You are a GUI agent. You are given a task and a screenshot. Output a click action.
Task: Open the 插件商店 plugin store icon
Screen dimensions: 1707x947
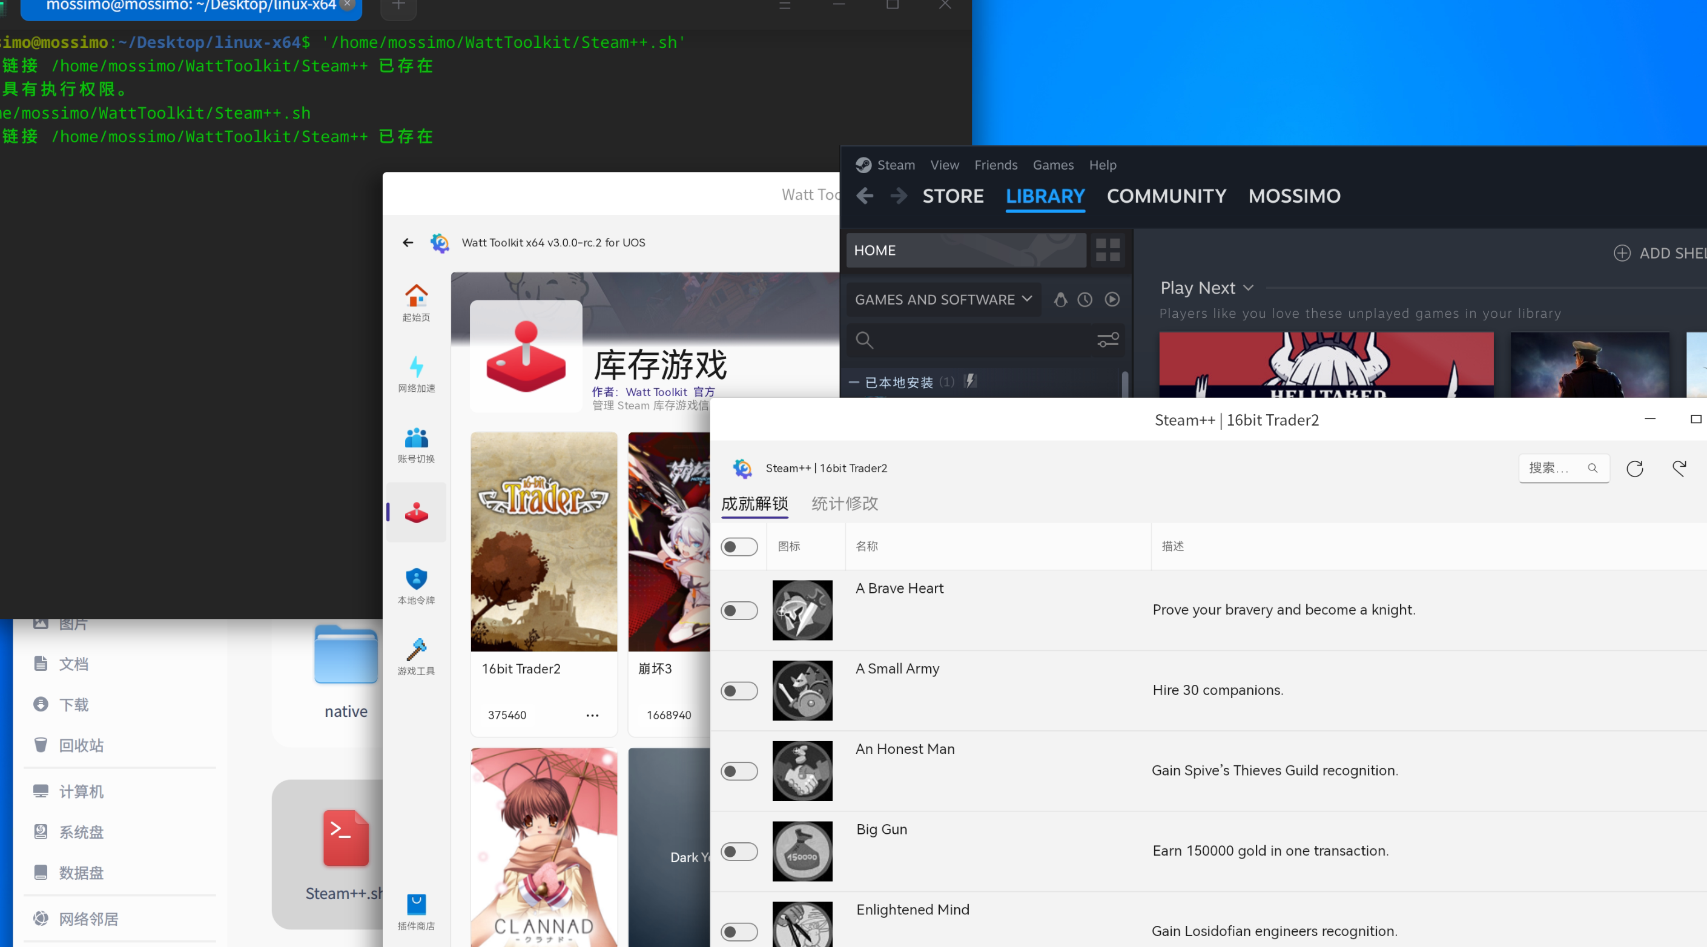(x=415, y=907)
